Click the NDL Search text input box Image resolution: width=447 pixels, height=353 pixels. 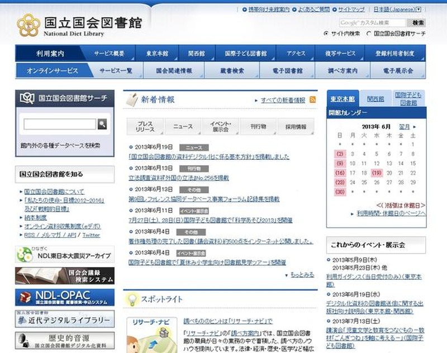pos(60,124)
